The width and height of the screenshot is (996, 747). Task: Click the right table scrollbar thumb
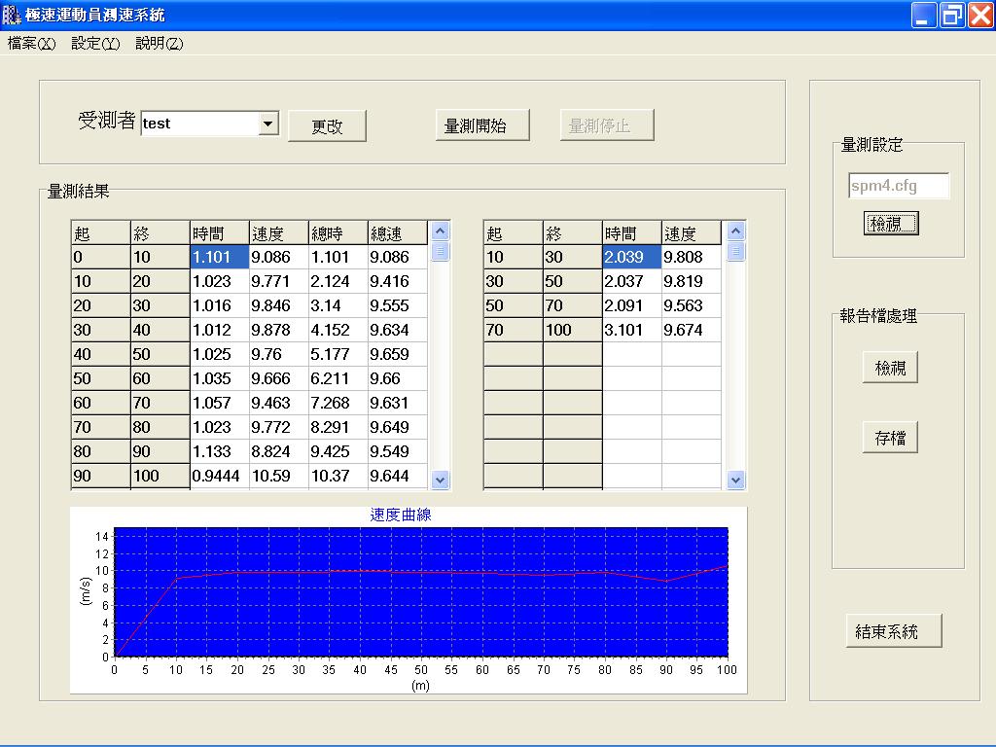[735, 252]
